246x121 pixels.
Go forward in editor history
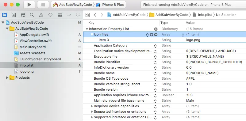point(102,15)
